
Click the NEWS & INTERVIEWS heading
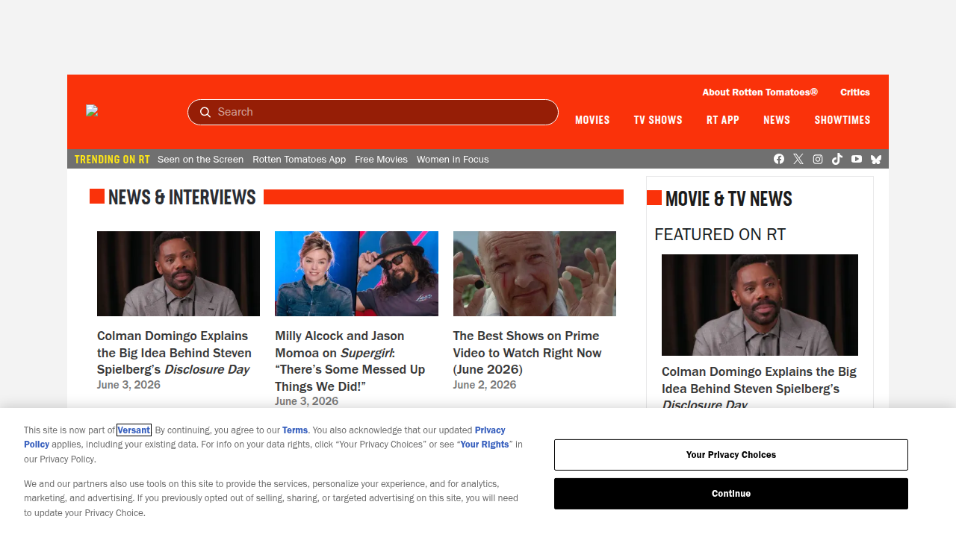point(182,197)
